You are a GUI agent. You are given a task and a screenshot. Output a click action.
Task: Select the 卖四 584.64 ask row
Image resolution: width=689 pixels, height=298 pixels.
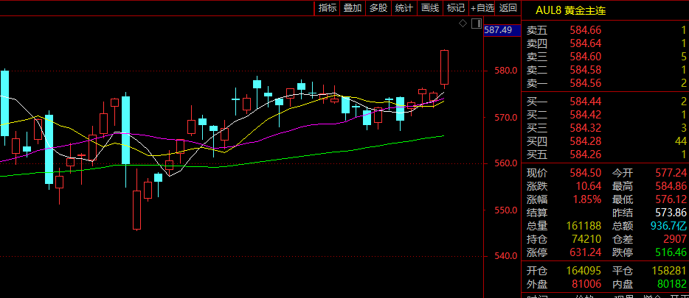coord(606,43)
